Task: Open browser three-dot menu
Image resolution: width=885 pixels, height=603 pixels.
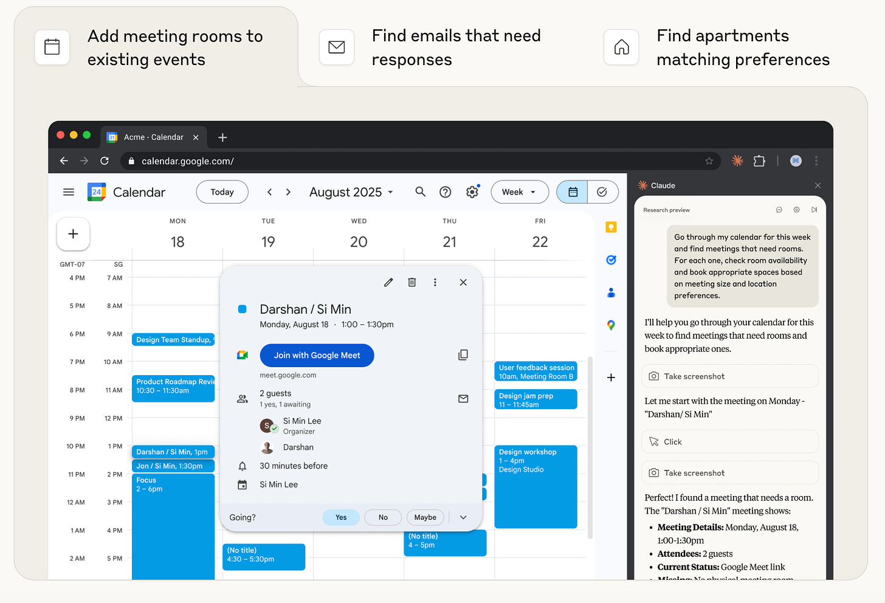Action: [x=816, y=161]
